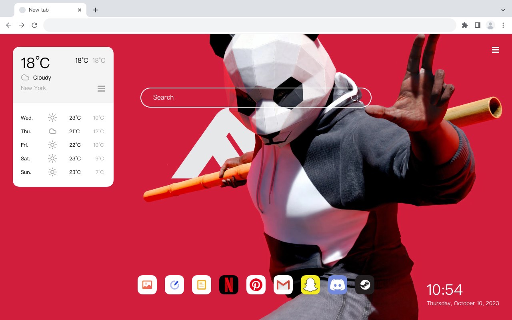Toggle the browser side panel

click(x=477, y=25)
